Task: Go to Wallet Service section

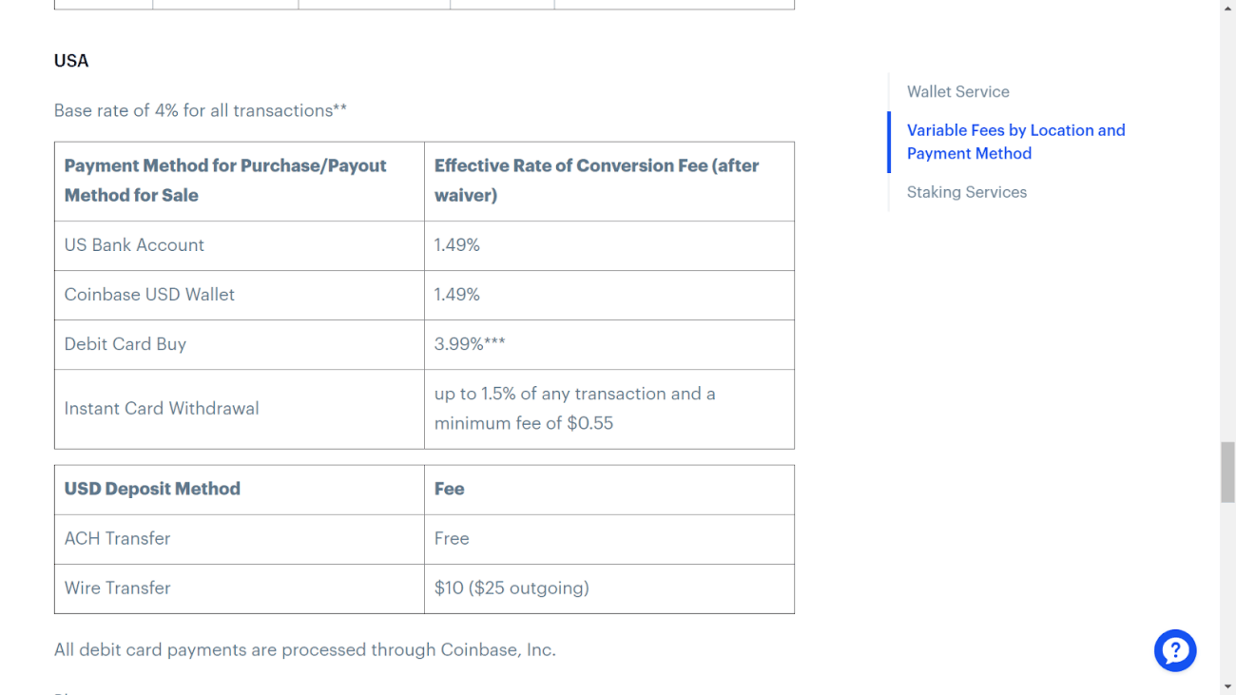Action: (957, 92)
